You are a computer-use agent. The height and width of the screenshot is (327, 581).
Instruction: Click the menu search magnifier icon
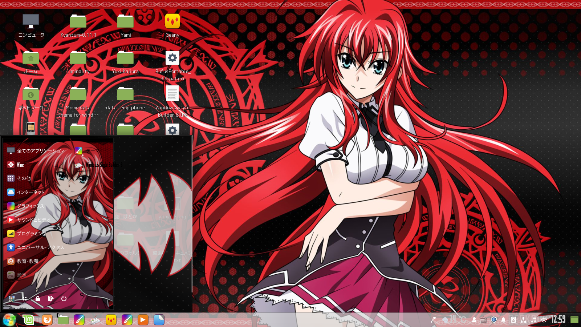(82, 295)
